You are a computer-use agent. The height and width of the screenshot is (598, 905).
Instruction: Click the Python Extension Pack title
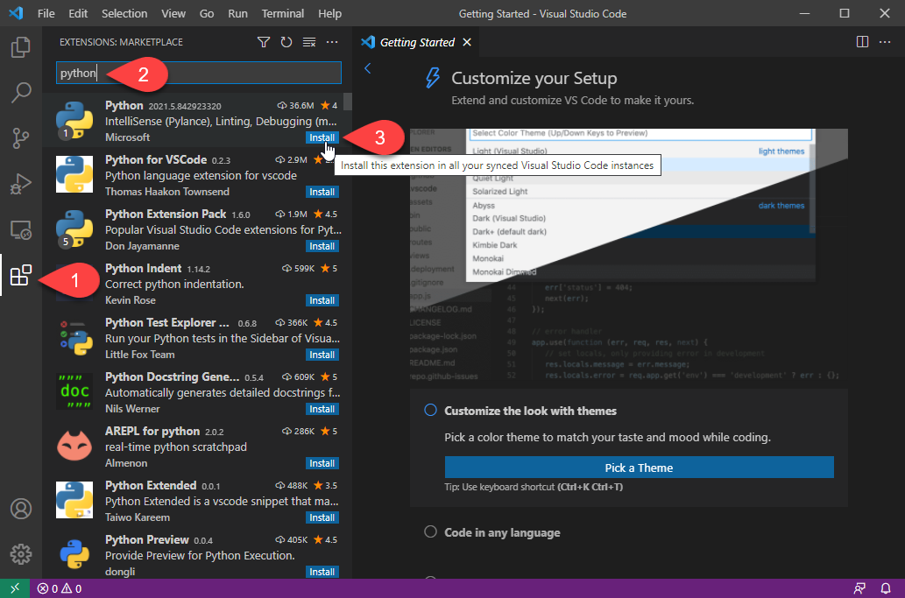coord(166,214)
